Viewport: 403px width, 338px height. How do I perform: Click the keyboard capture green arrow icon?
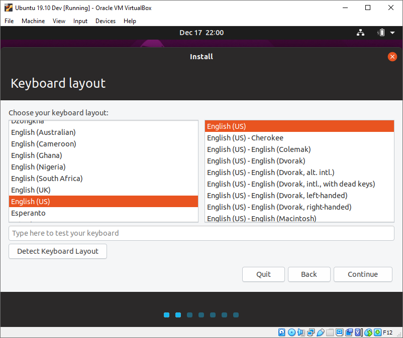pyautogui.click(x=377, y=332)
